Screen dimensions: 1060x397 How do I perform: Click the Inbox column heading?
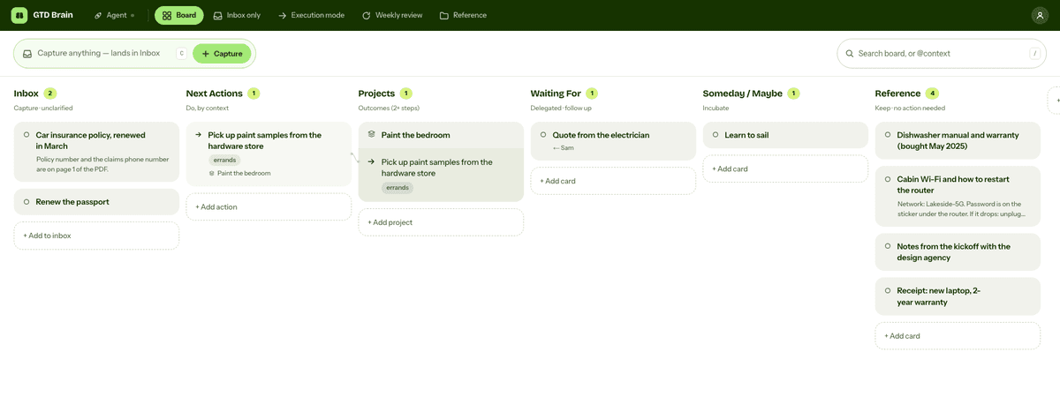coord(26,94)
